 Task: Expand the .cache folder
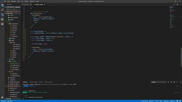click(x=11, y=15)
